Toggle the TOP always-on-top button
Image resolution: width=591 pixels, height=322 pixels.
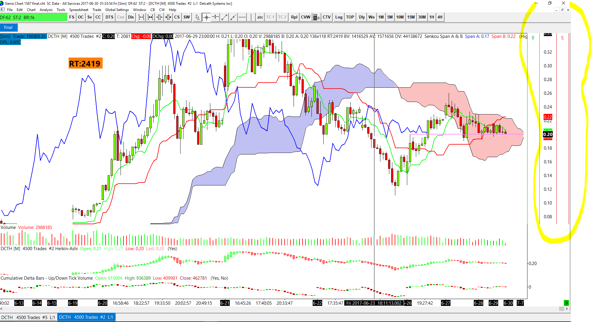pos(350,17)
